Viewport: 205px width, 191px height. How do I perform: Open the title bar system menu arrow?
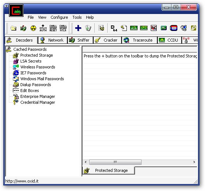(6, 6)
